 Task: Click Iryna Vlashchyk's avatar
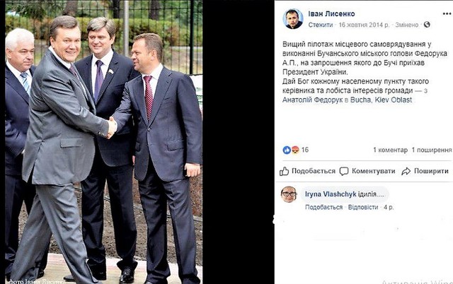pyautogui.click(x=289, y=194)
